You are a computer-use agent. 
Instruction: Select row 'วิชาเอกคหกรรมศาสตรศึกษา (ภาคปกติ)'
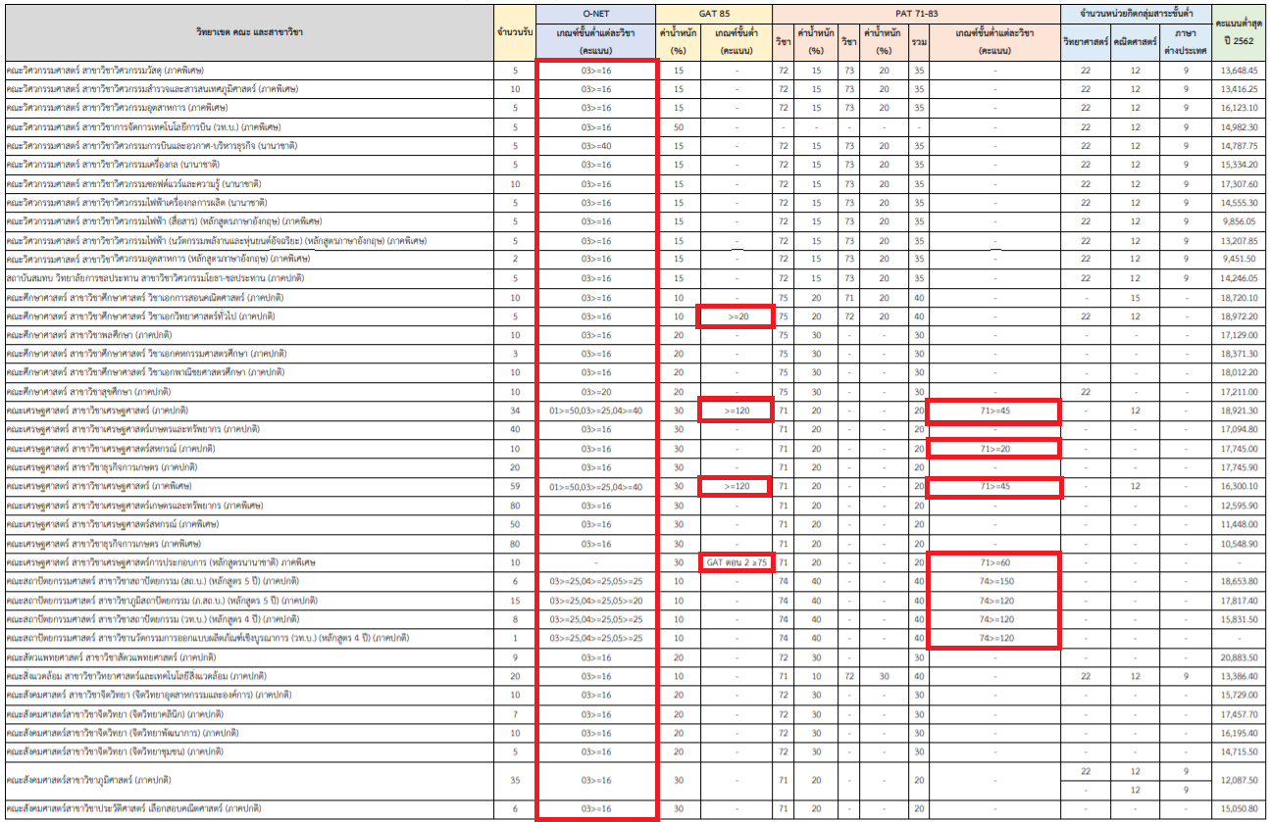click(x=634, y=353)
